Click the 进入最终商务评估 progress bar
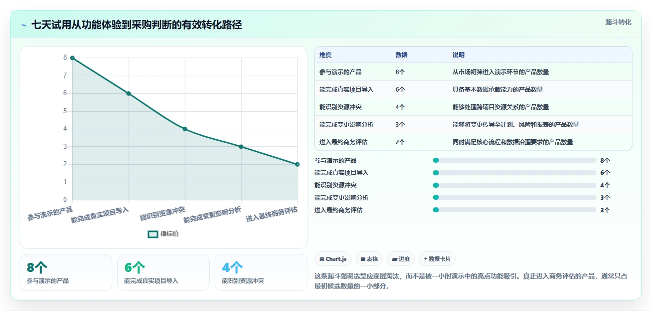 coord(514,210)
